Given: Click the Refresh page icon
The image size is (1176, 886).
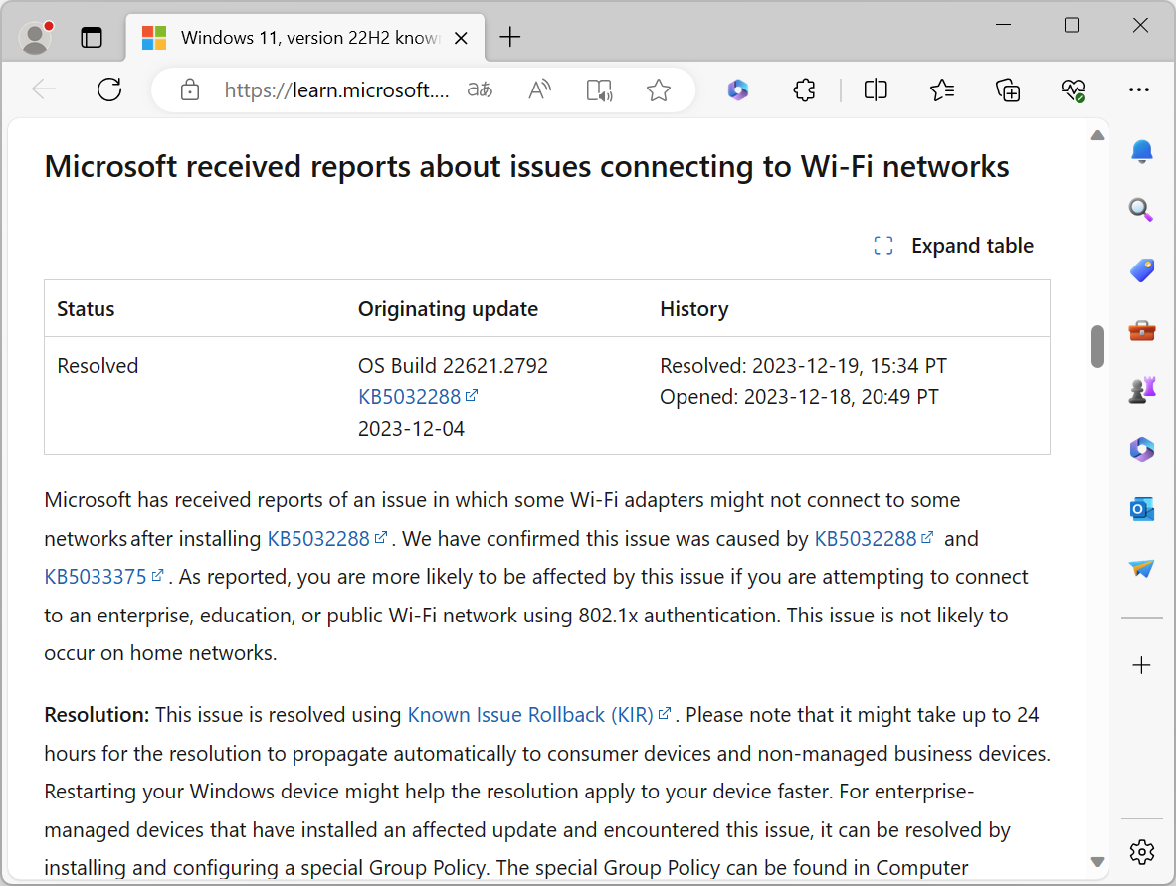Looking at the screenshot, I should [109, 90].
